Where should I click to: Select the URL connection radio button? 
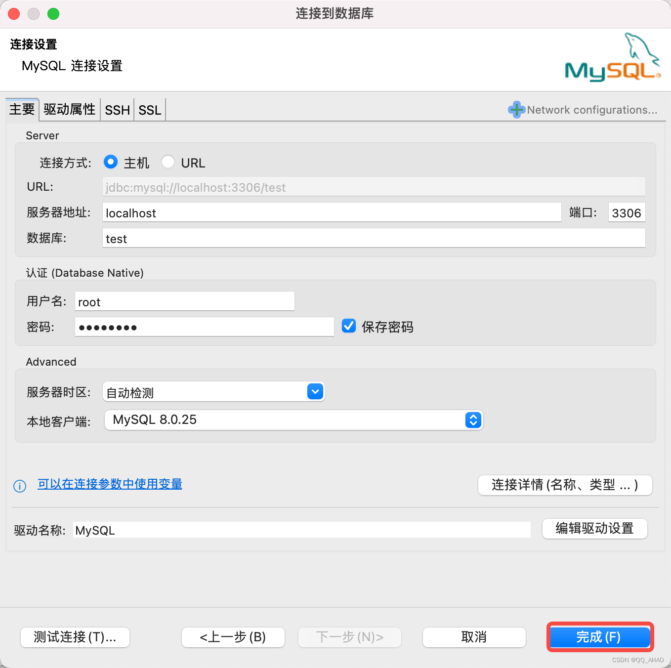click(168, 162)
